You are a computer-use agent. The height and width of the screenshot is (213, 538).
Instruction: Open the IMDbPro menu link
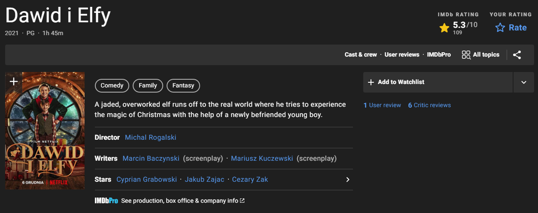(x=439, y=55)
